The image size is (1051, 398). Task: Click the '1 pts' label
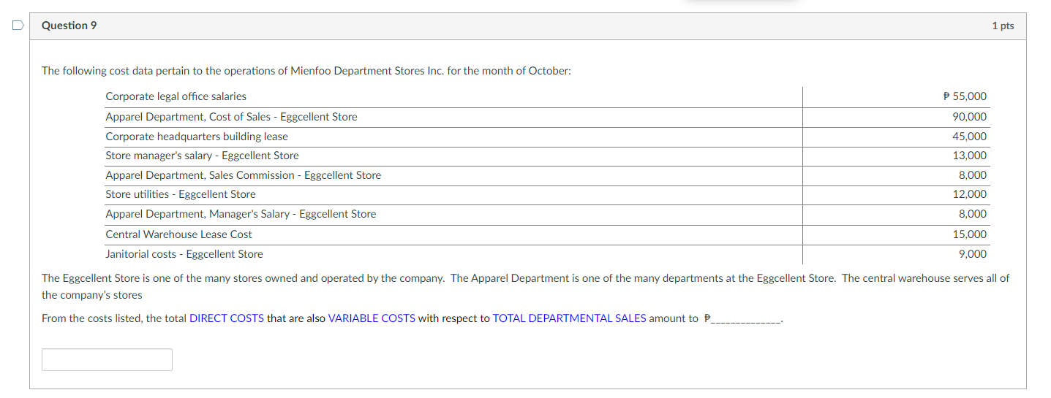(x=1003, y=26)
